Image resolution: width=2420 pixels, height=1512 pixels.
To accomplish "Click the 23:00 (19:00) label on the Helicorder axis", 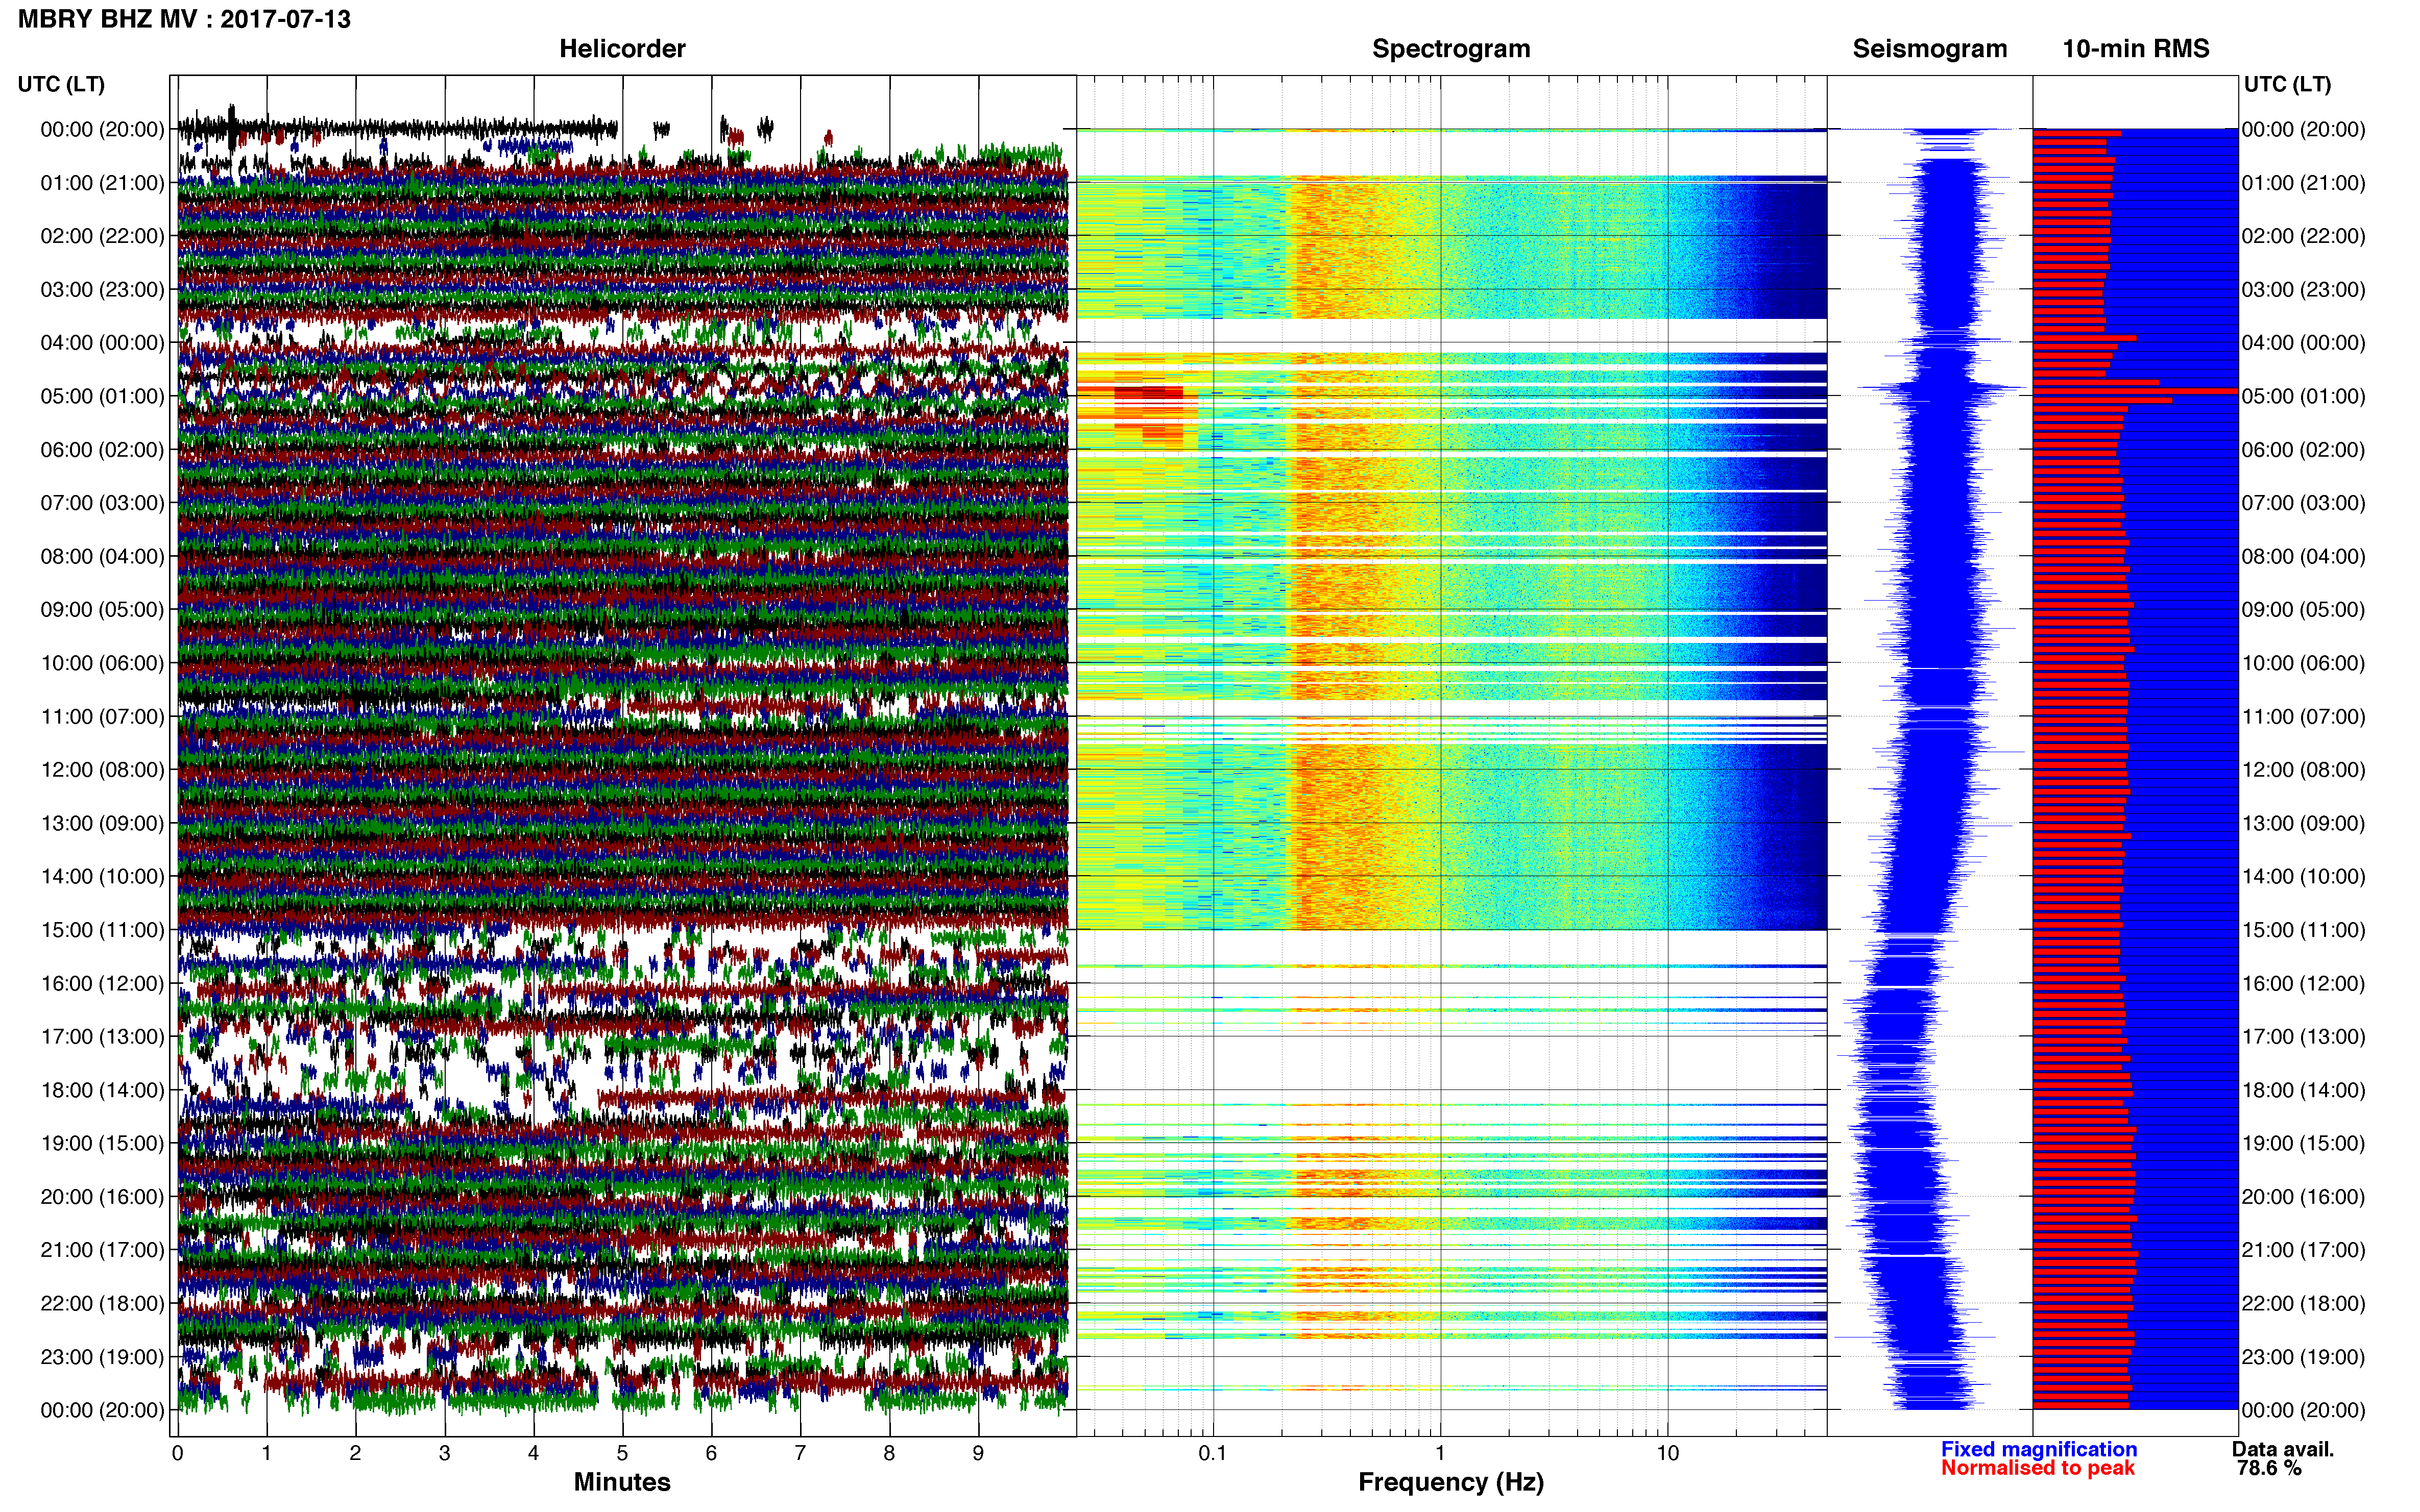I will pos(102,1357).
